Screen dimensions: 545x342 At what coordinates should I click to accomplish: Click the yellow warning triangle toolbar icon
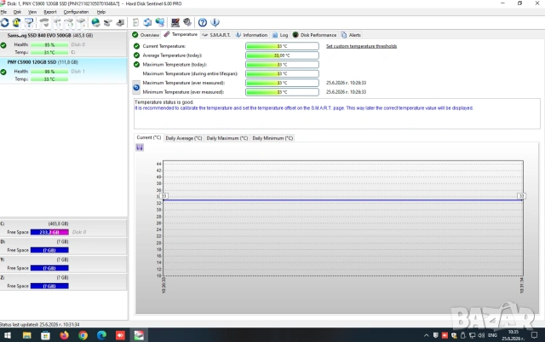16,23
